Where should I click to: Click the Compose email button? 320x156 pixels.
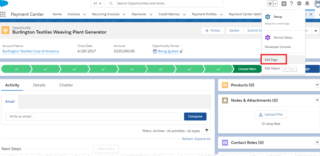(x=195, y=116)
